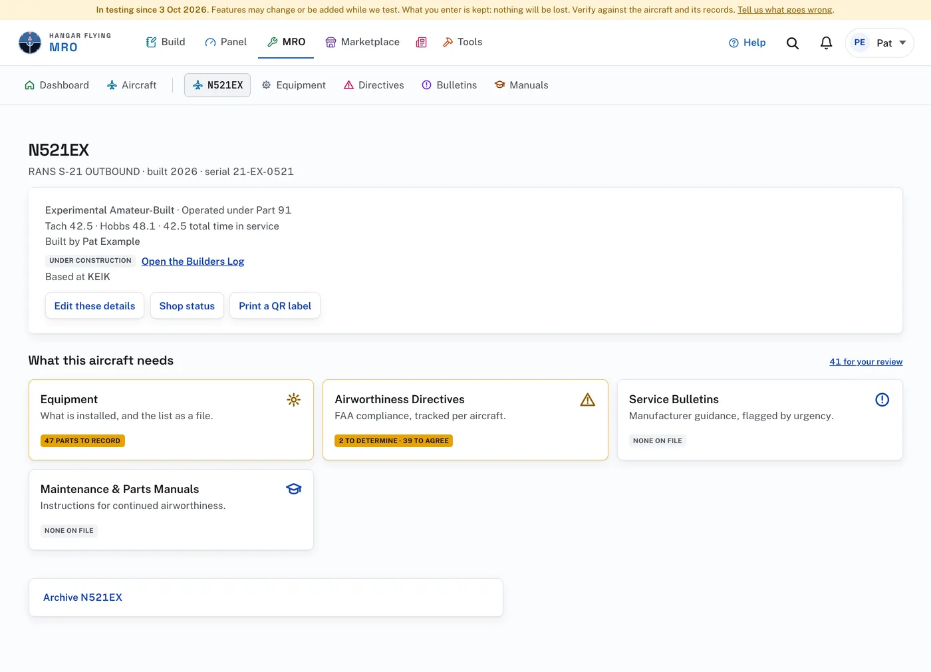
Task: Click the UNDER CONSTRUCTION status tag
Action: tap(90, 261)
